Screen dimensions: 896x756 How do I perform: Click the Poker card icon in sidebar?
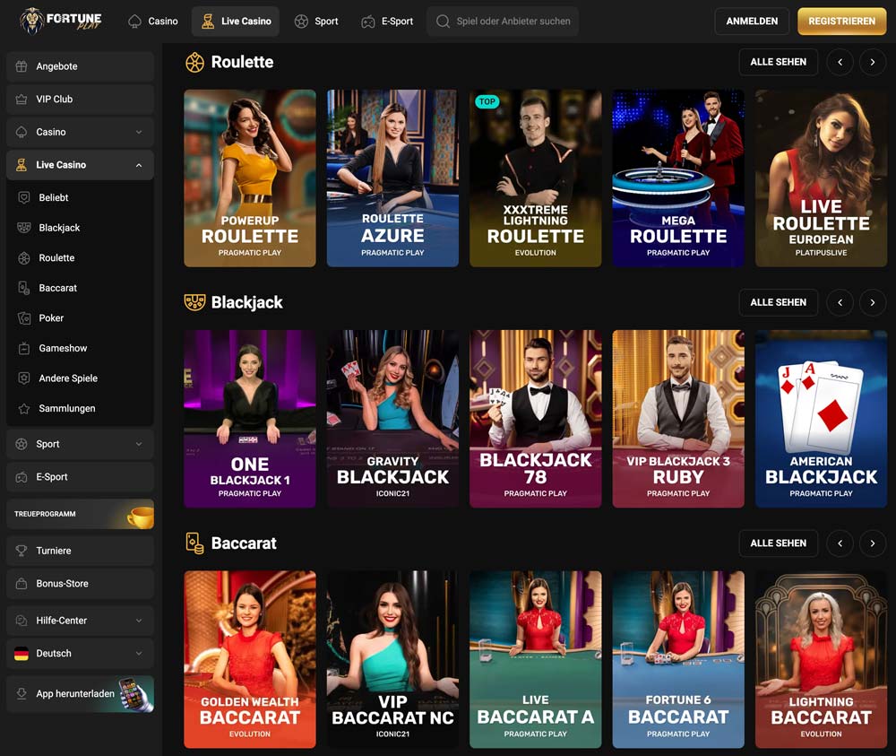click(24, 318)
